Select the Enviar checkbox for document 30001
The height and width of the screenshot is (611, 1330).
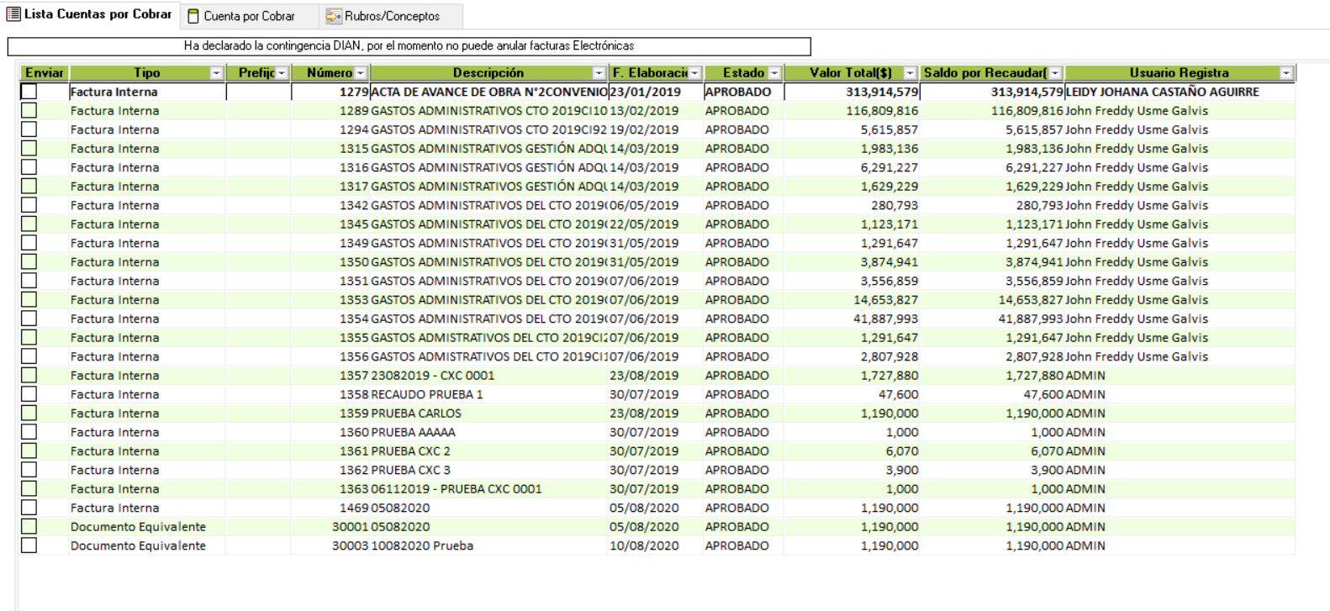(29, 527)
